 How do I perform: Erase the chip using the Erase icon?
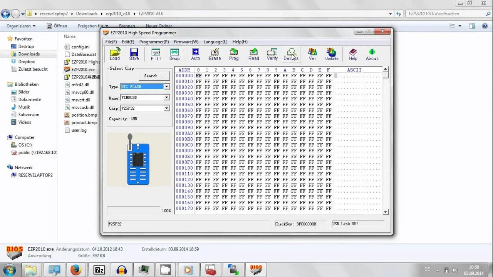(215, 54)
